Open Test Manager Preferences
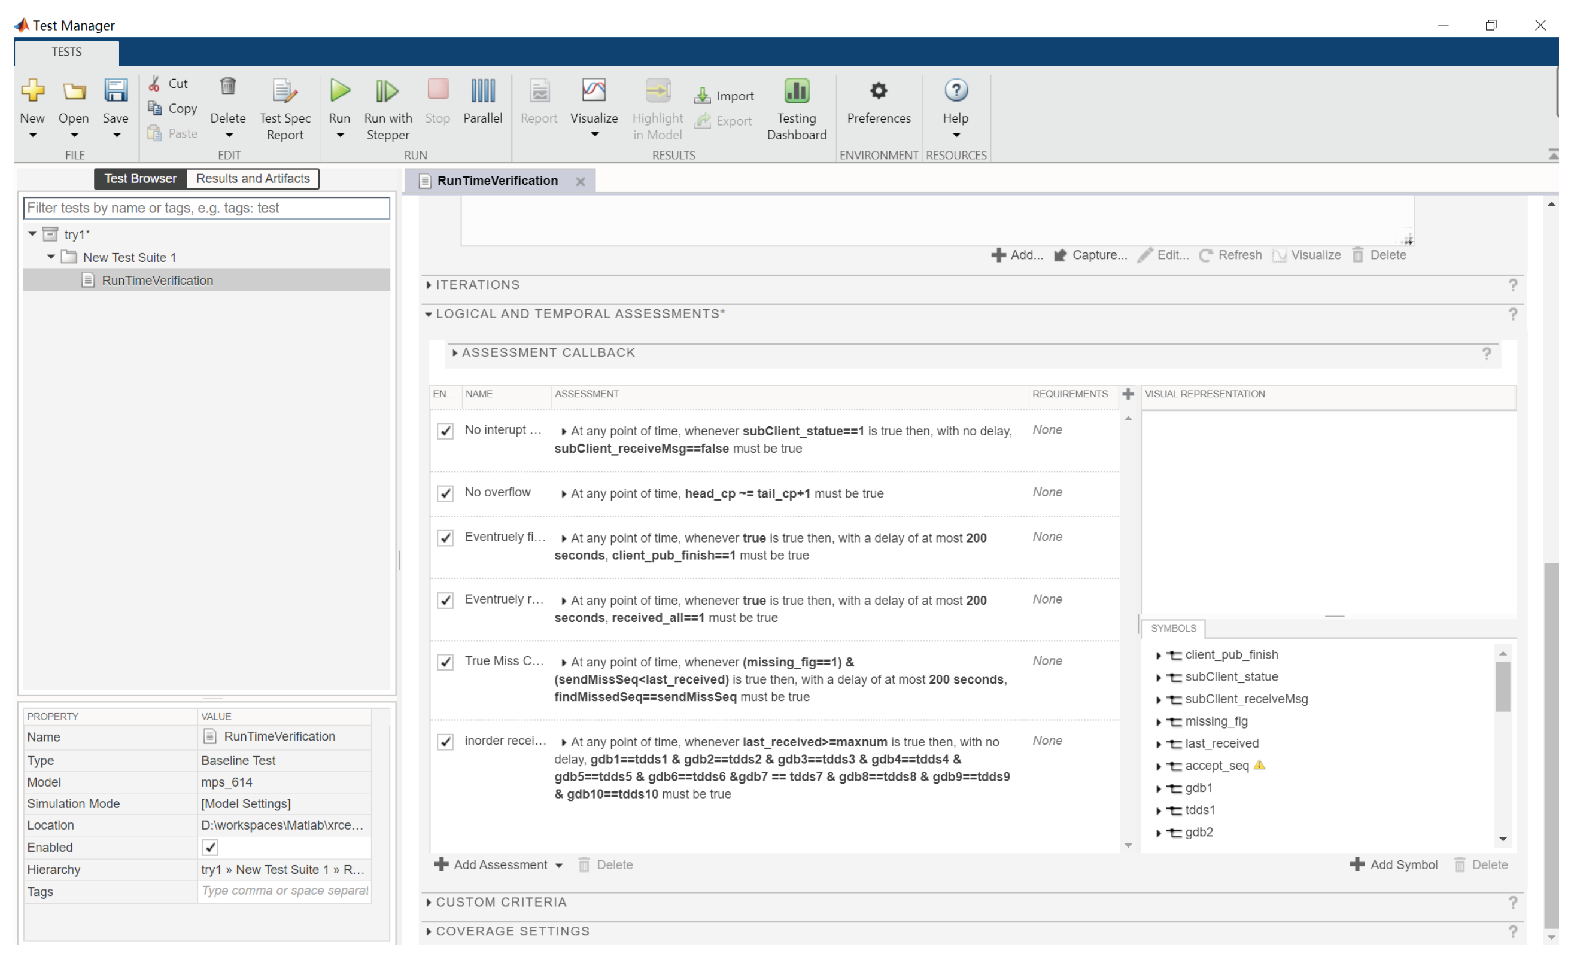This screenshot has height=966, width=1574. tap(879, 102)
